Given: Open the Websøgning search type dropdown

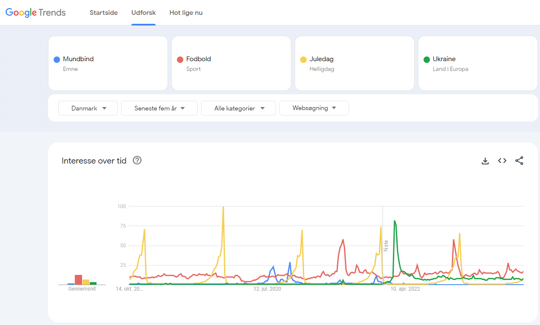Looking at the screenshot, I should click(x=314, y=108).
